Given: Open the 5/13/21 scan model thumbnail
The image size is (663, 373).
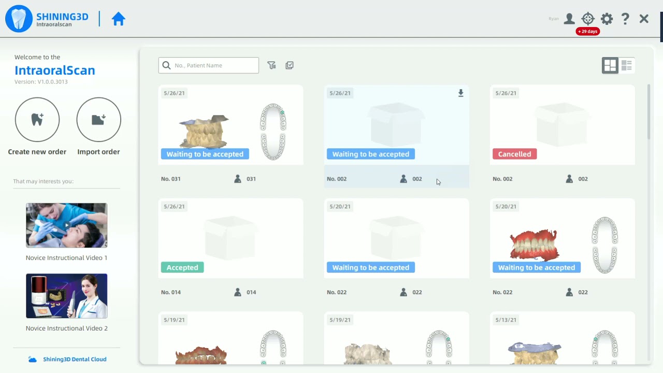Looking at the screenshot, I should click(x=535, y=353).
